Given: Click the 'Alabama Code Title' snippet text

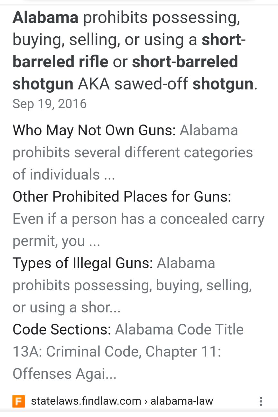Looking at the screenshot, I should (x=179, y=329).
